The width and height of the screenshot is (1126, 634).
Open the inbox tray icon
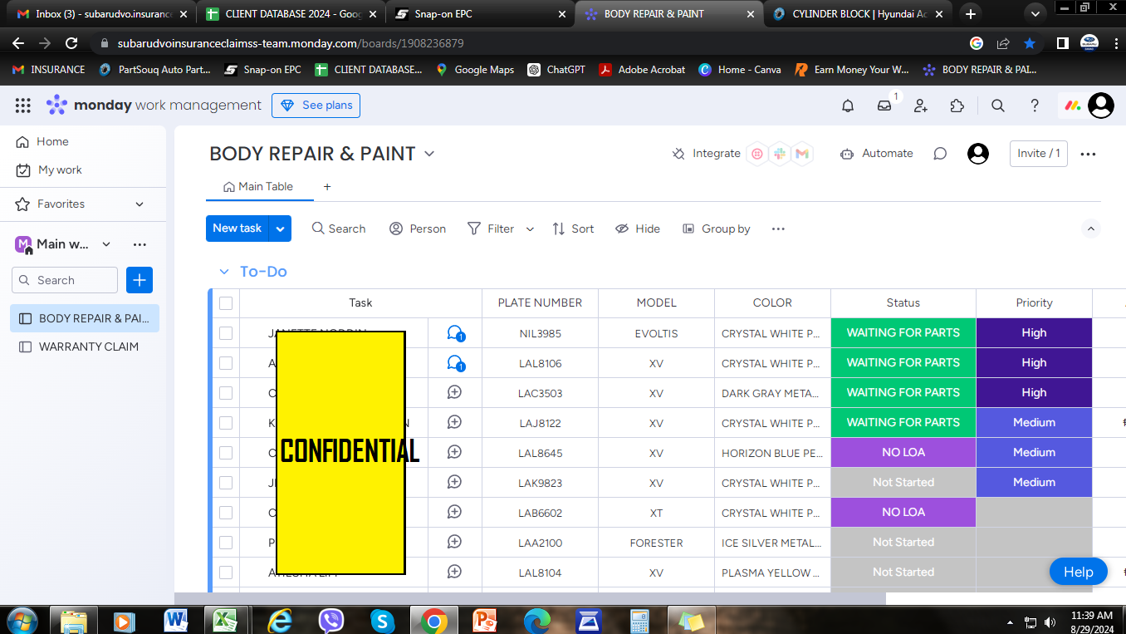point(884,106)
